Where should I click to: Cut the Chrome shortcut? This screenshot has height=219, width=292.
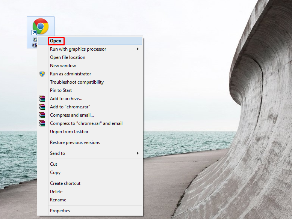[54, 164]
